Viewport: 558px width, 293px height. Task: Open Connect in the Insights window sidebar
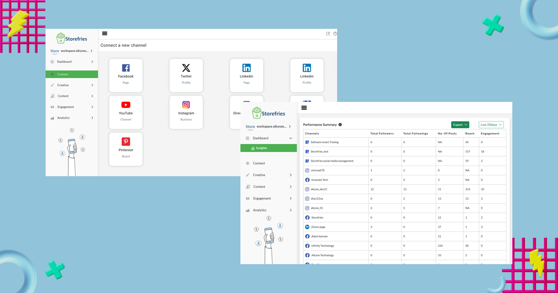(x=259, y=163)
